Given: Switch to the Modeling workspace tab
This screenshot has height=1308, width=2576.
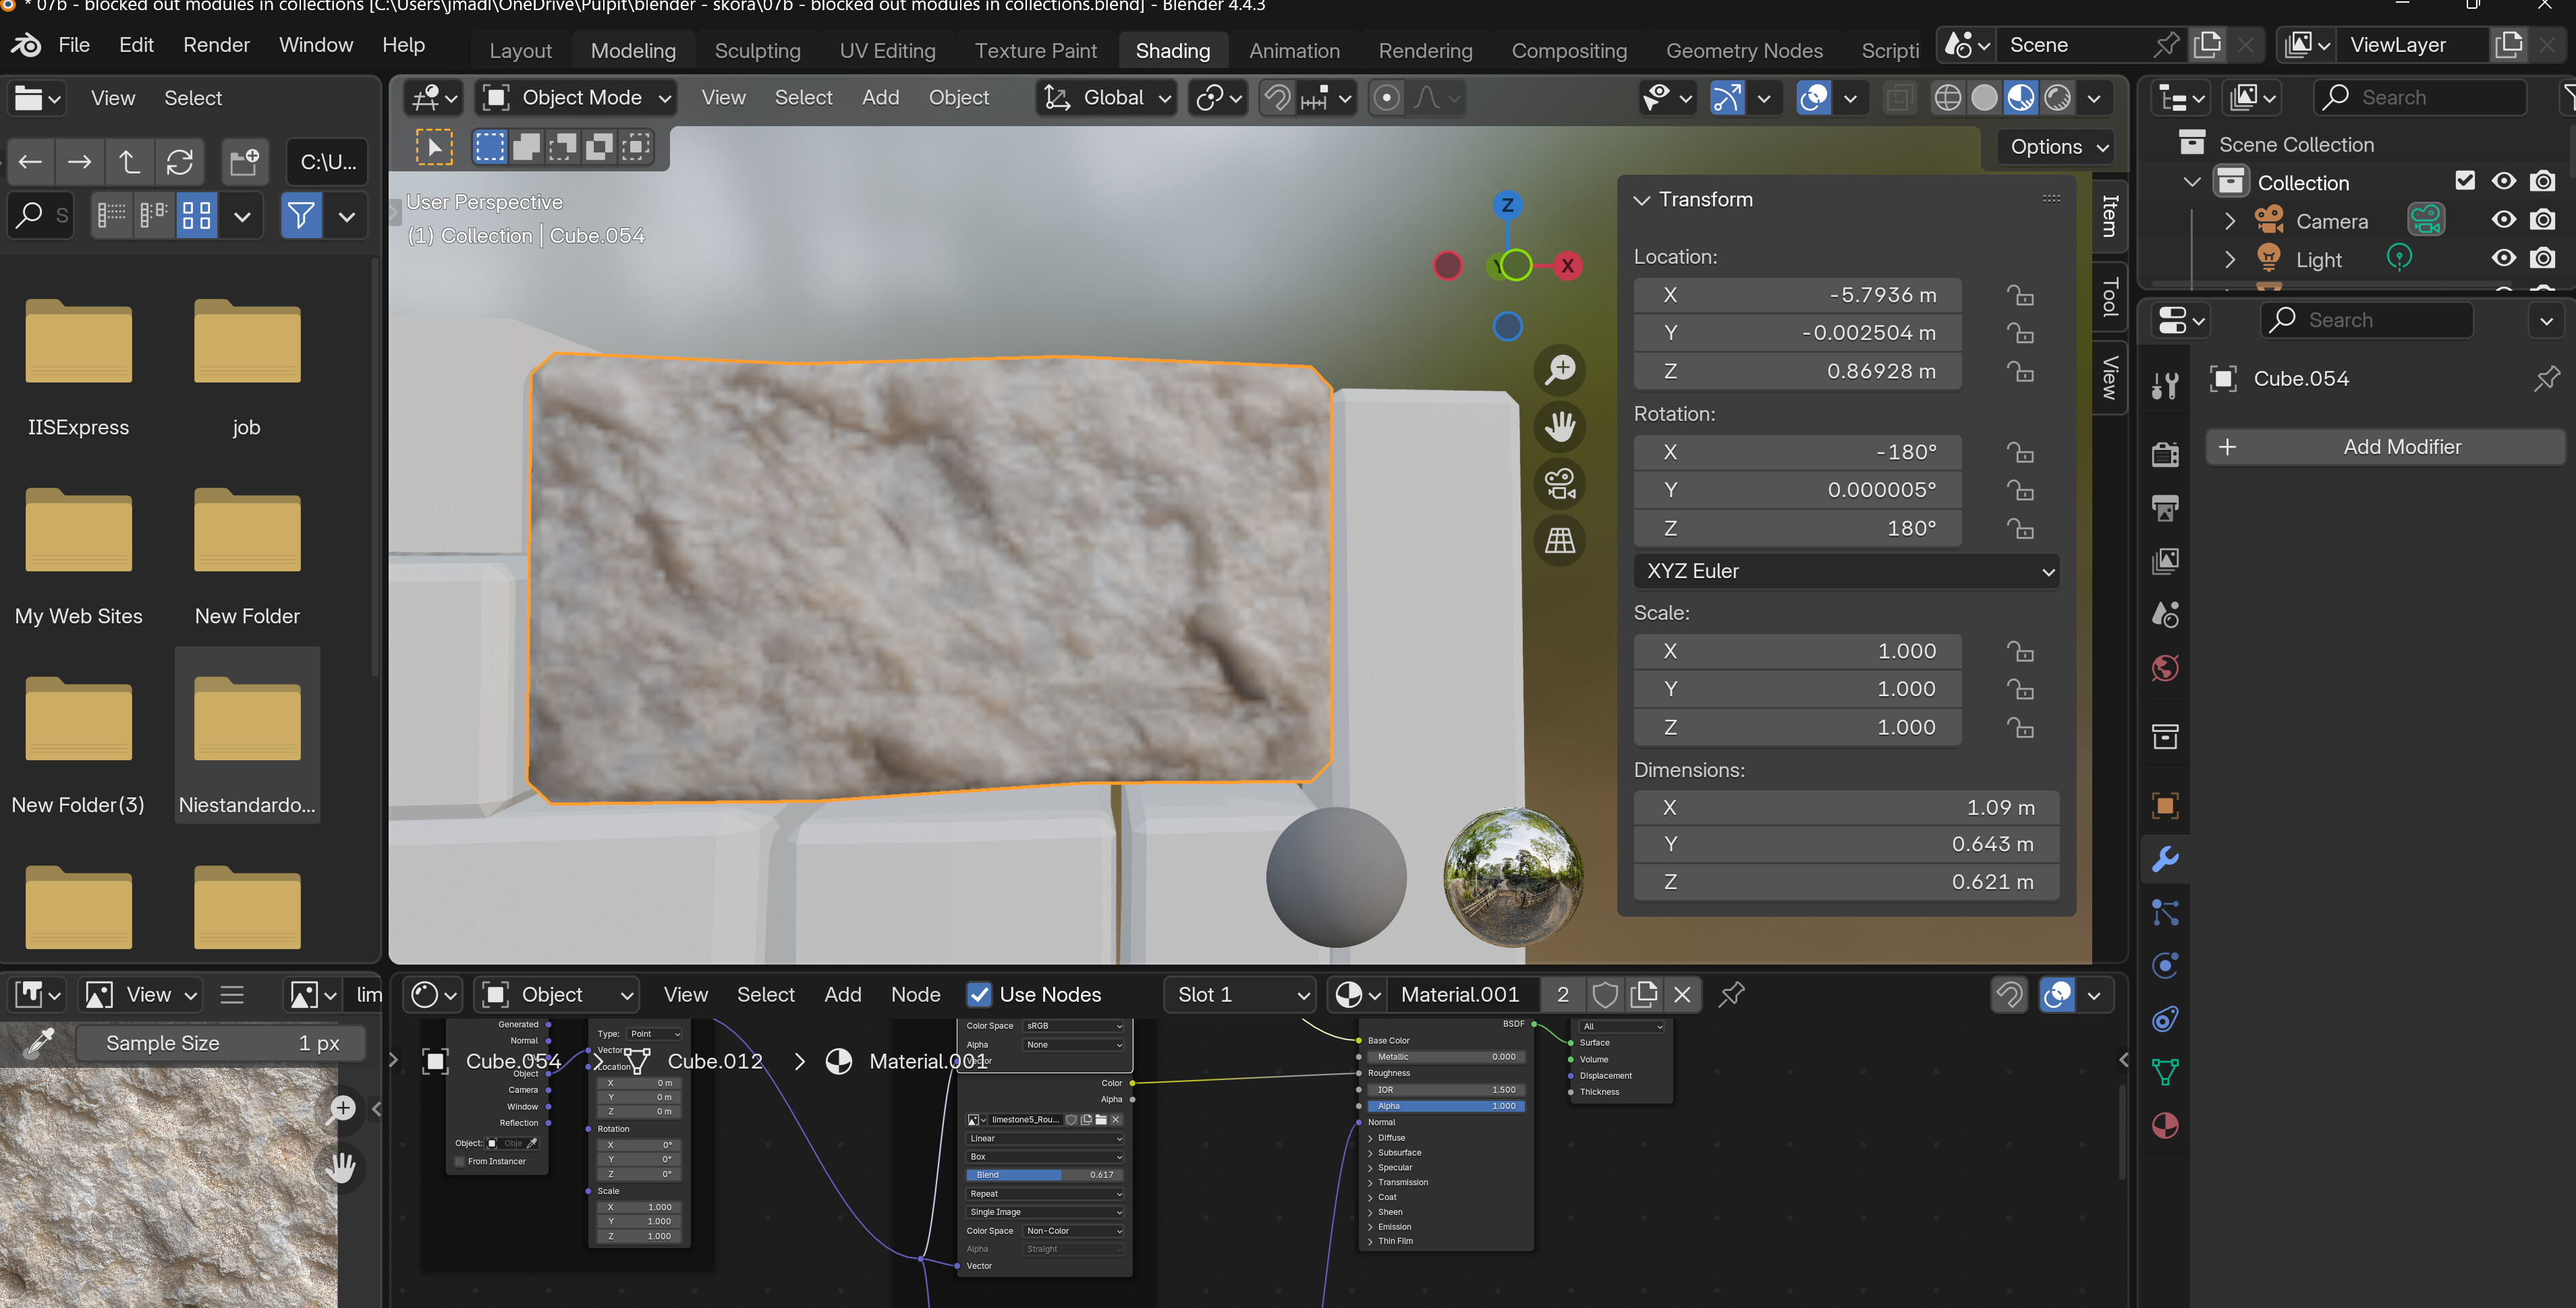Looking at the screenshot, I should (x=633, y=51).
